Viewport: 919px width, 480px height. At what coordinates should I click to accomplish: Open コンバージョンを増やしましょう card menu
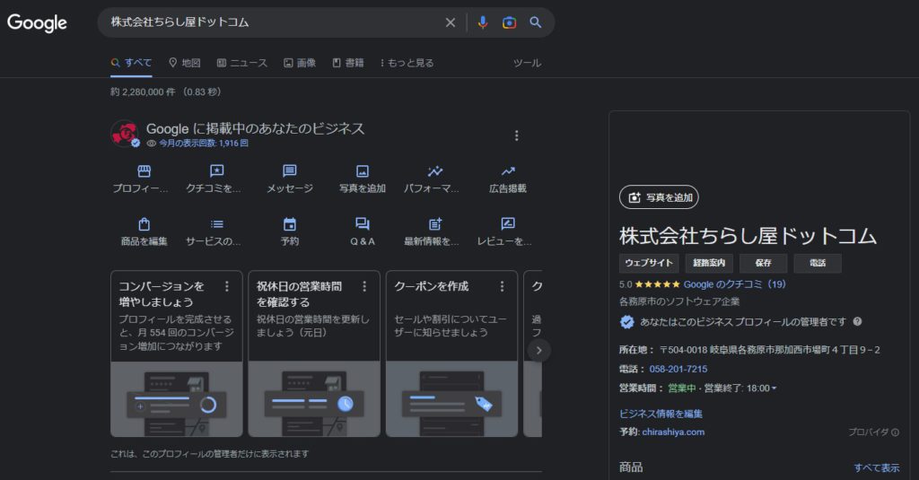227,286
